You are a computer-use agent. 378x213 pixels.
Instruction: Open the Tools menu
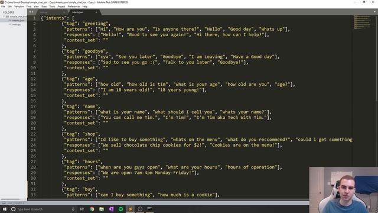(52, 7)
